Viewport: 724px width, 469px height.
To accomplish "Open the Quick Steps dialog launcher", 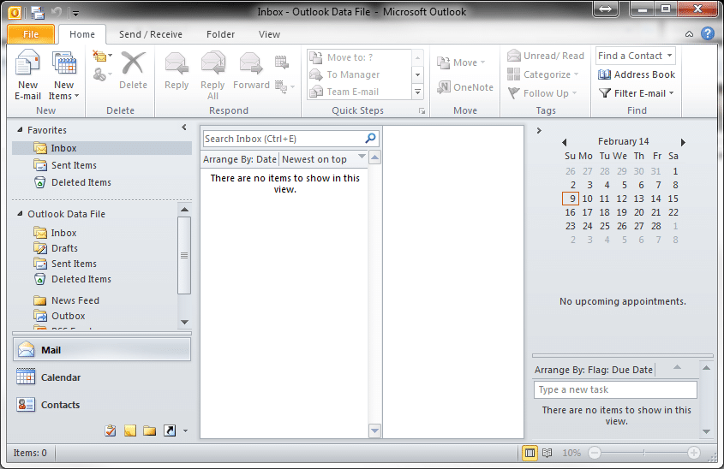I will pyautogui.click(x=422, y=110).
